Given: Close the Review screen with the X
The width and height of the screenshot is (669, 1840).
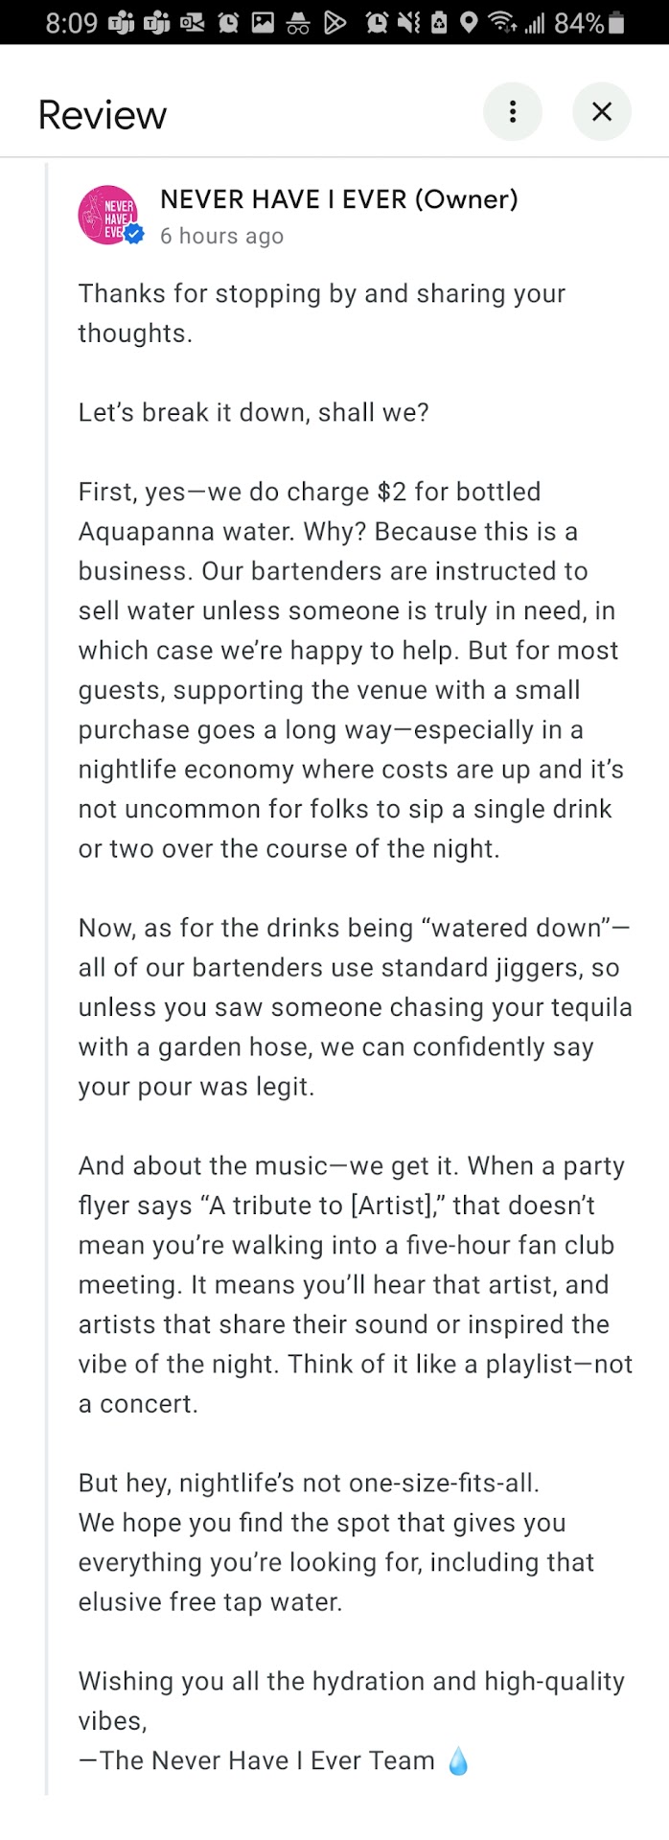Looking at the screenshot, I should [602, 112].
